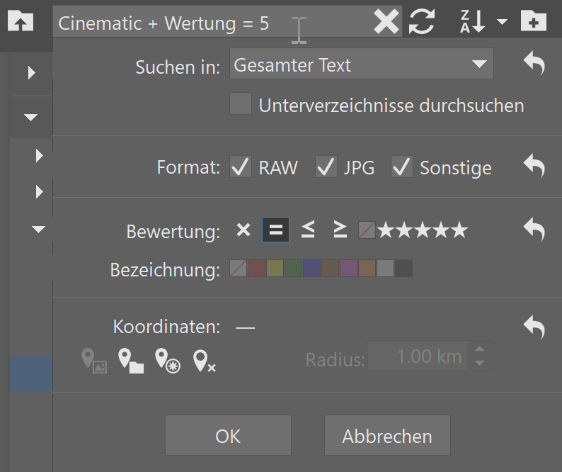Confirm the search with OK
This screenshot has height=472, width=562.
coord(228,435)
